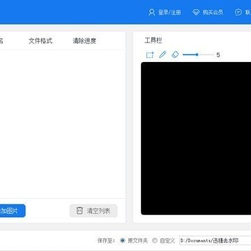The width and height of the screenshot is (251, 251).
Task: Select the rectangle selection tool
Action: [x=150, y=55]
